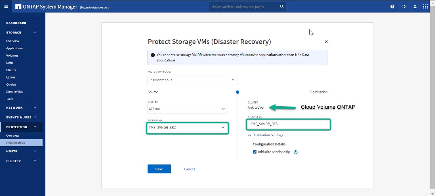Open the source Cluster AFF200 dropdown
The width and height of the screenshot is (435, 196).
click(x=187, y=109)
